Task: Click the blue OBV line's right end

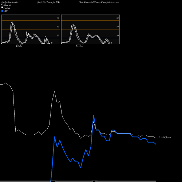Action: click(156, 145)
